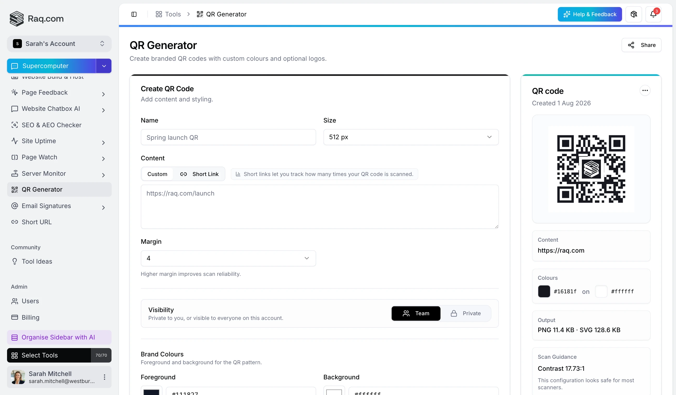Viewport: 676px width, 395px height.
Task: Click the Site Uptime pulse icon
Action: pos(15,141)
